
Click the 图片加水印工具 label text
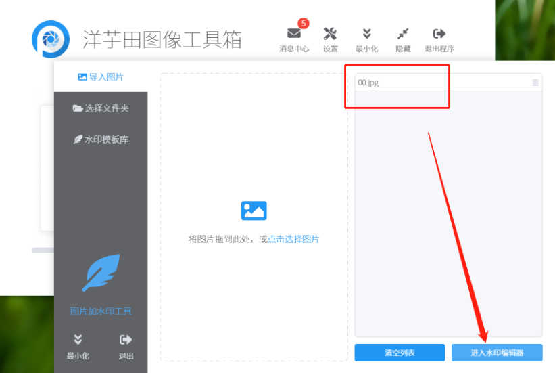click(x=101, y=311)
